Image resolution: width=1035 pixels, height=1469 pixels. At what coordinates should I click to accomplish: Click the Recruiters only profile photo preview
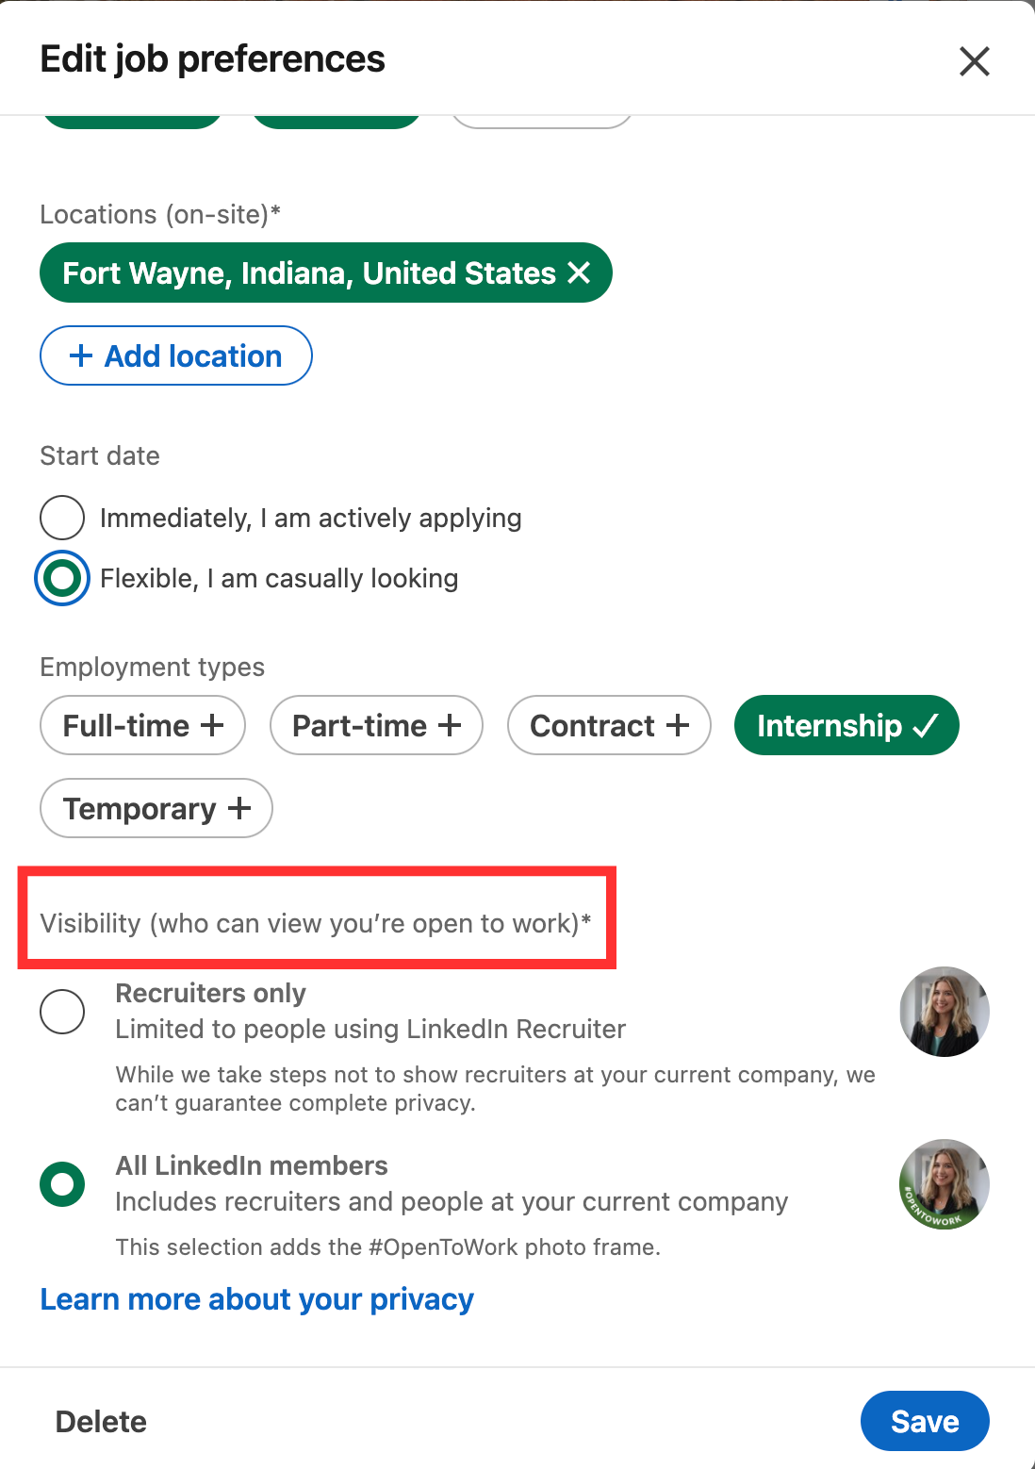click(x=944, y=1012)
